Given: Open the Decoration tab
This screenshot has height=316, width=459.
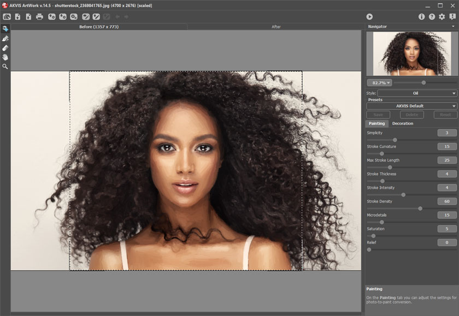Looking at the screenshot, I should 403,123.
